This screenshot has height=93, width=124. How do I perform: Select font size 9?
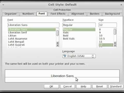106,33
